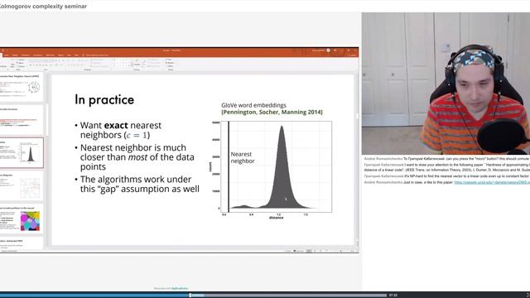Click Andrei Romashchenko's first chat message

(x=447, y=158)
